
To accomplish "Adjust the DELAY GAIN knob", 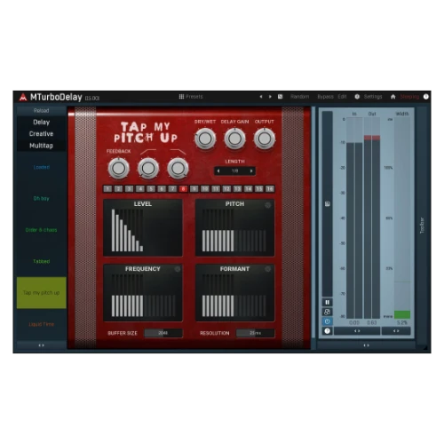I will coord(234,139).
